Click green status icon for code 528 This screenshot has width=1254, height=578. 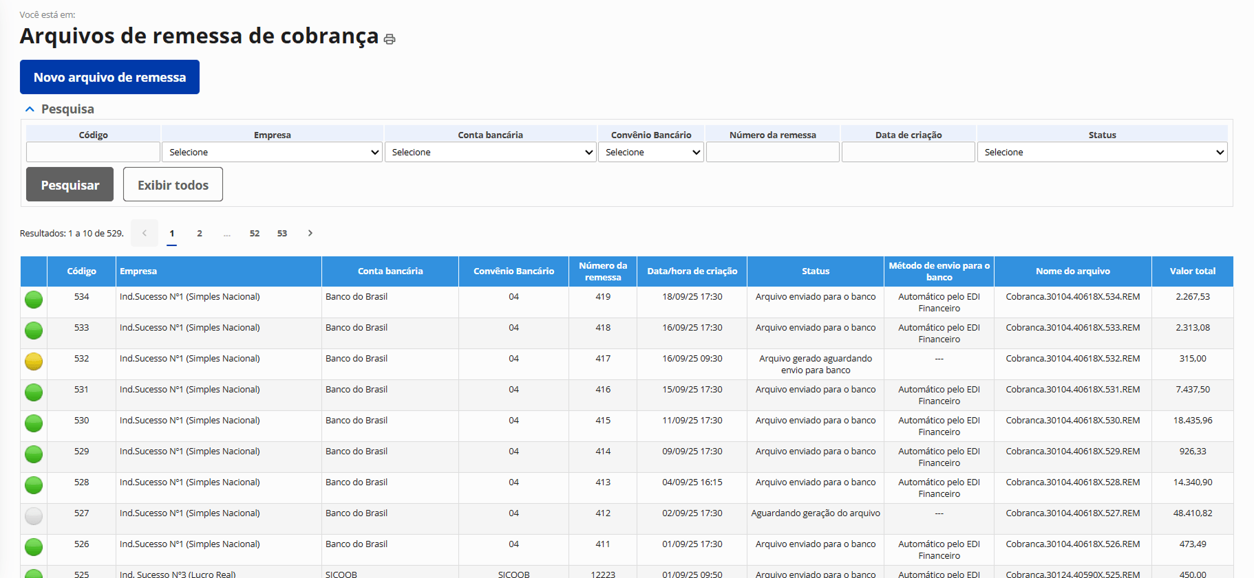pyautogui.click(x=34, y=485)
